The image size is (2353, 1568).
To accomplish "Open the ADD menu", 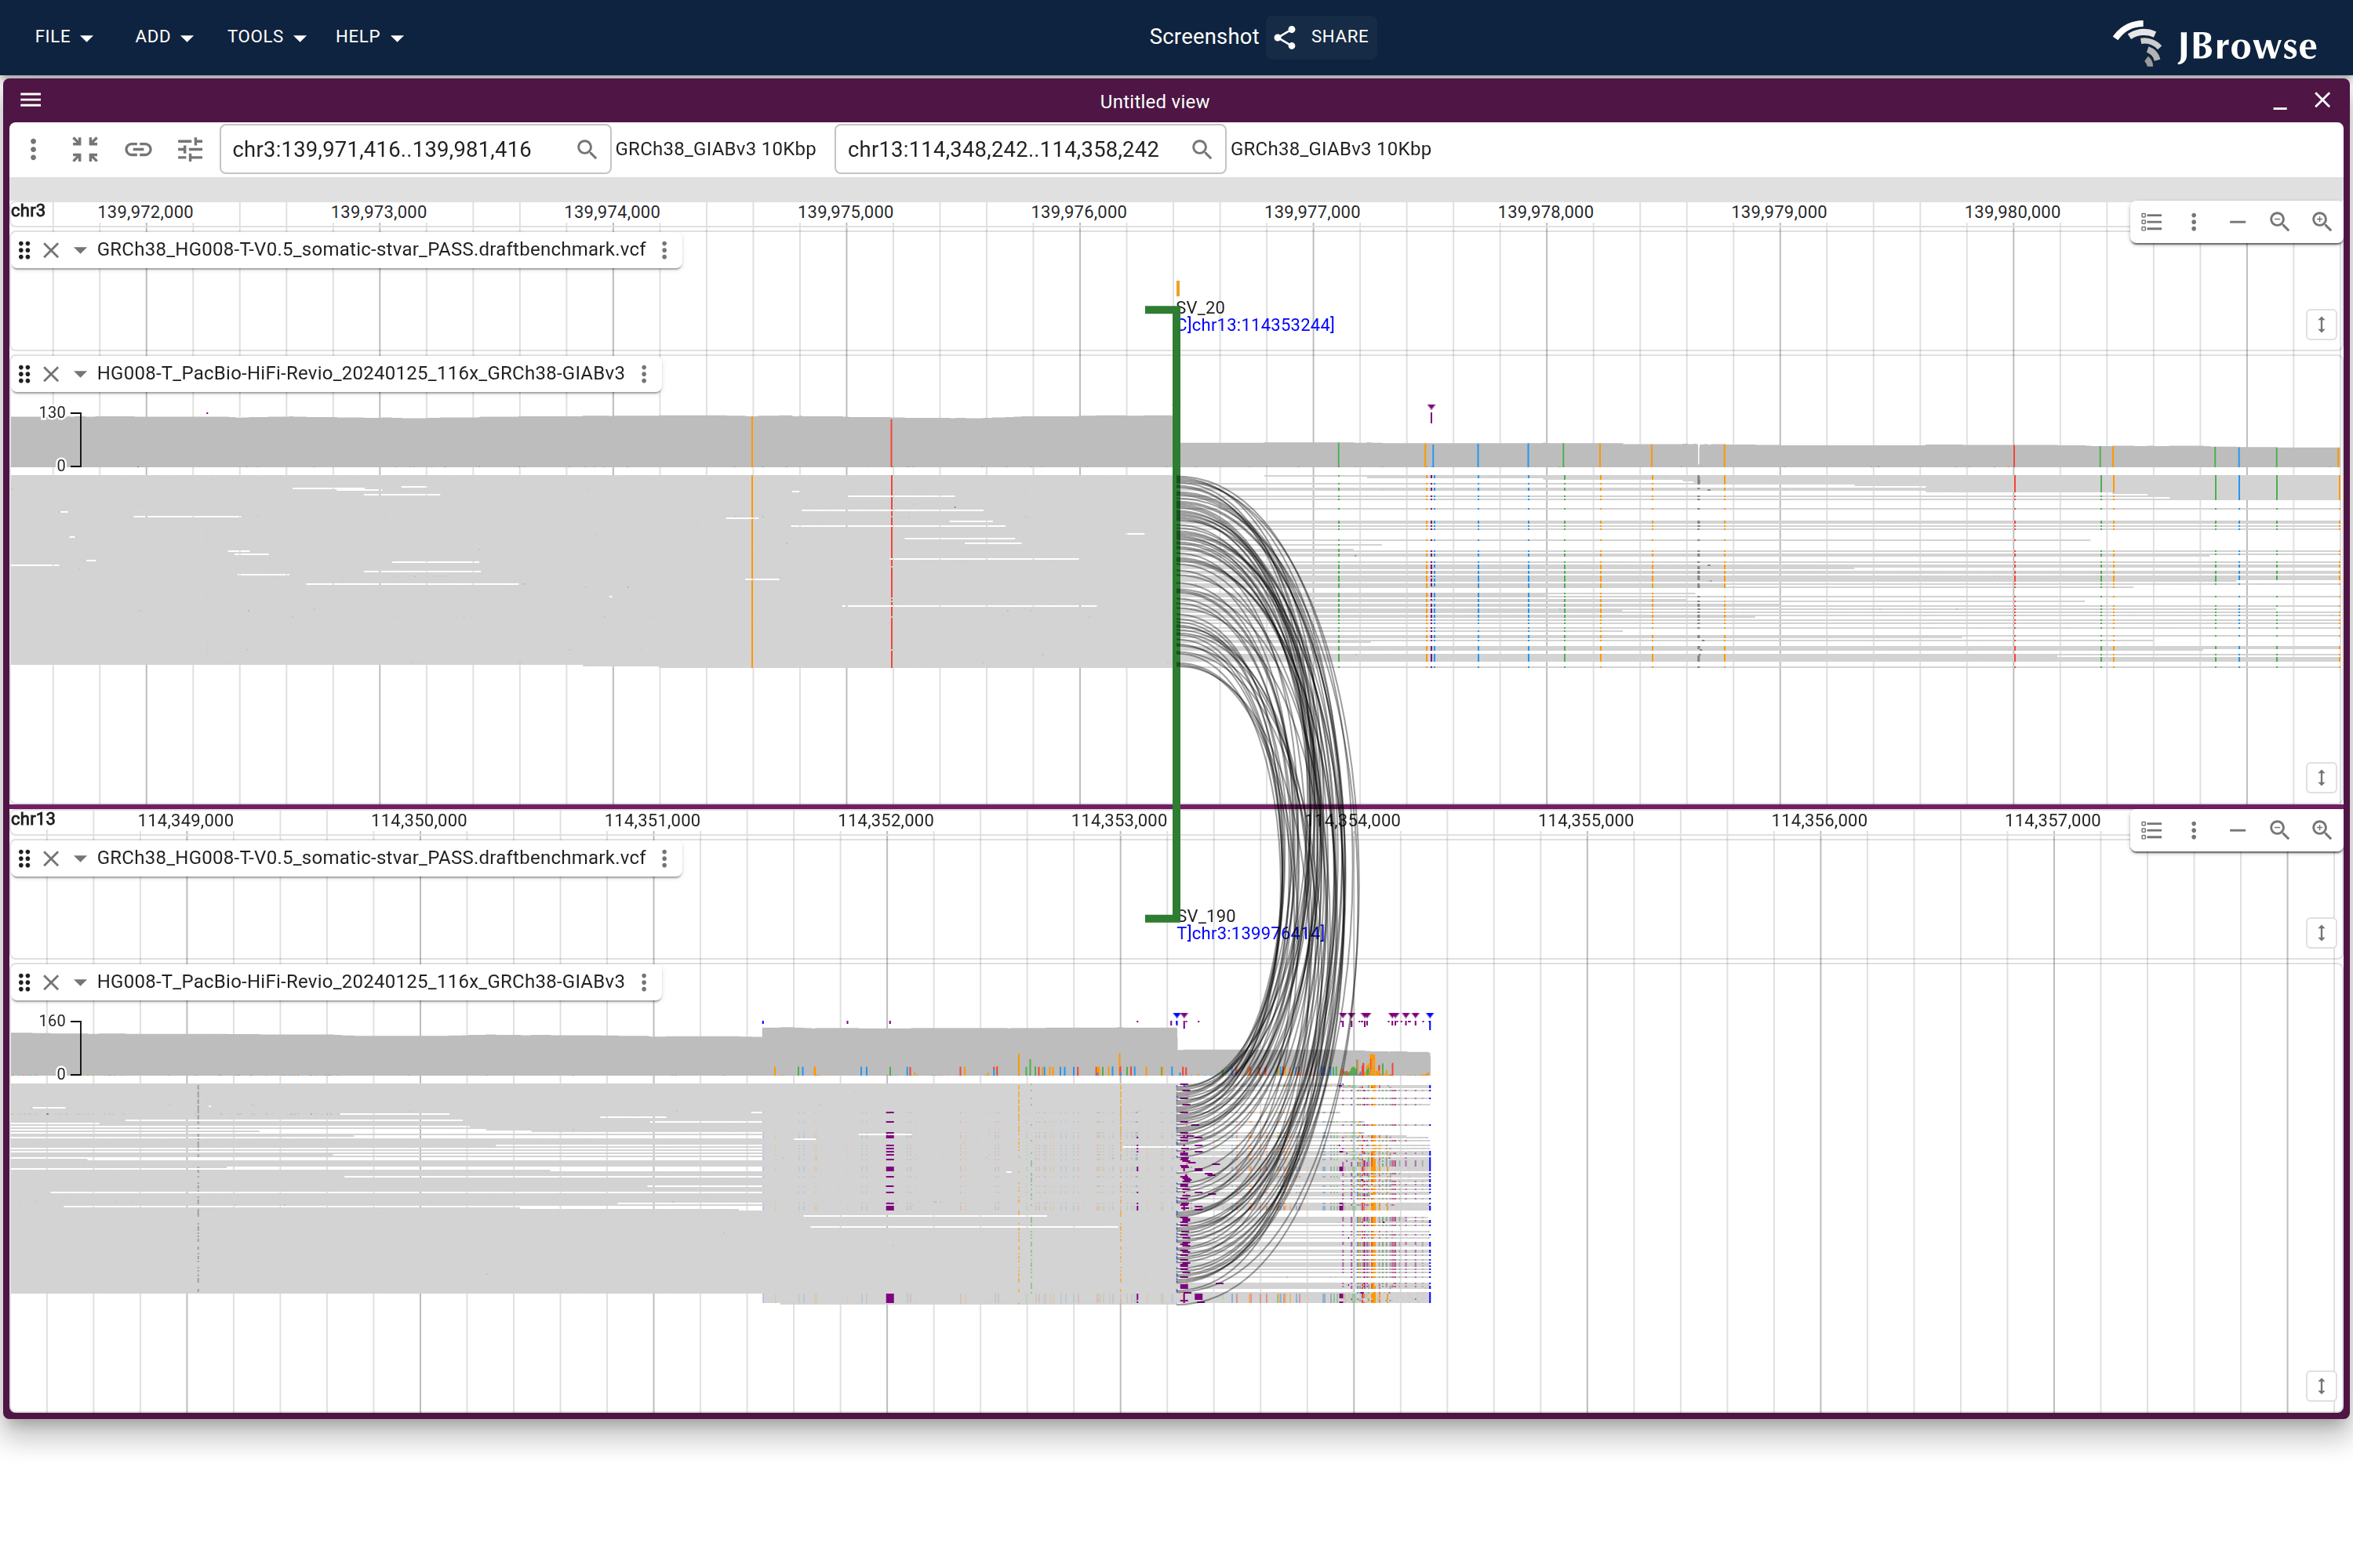I will tap(164, 37).
